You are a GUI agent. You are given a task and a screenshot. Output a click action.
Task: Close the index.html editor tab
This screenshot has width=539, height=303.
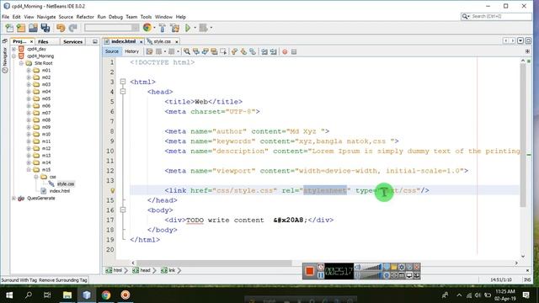141,41
